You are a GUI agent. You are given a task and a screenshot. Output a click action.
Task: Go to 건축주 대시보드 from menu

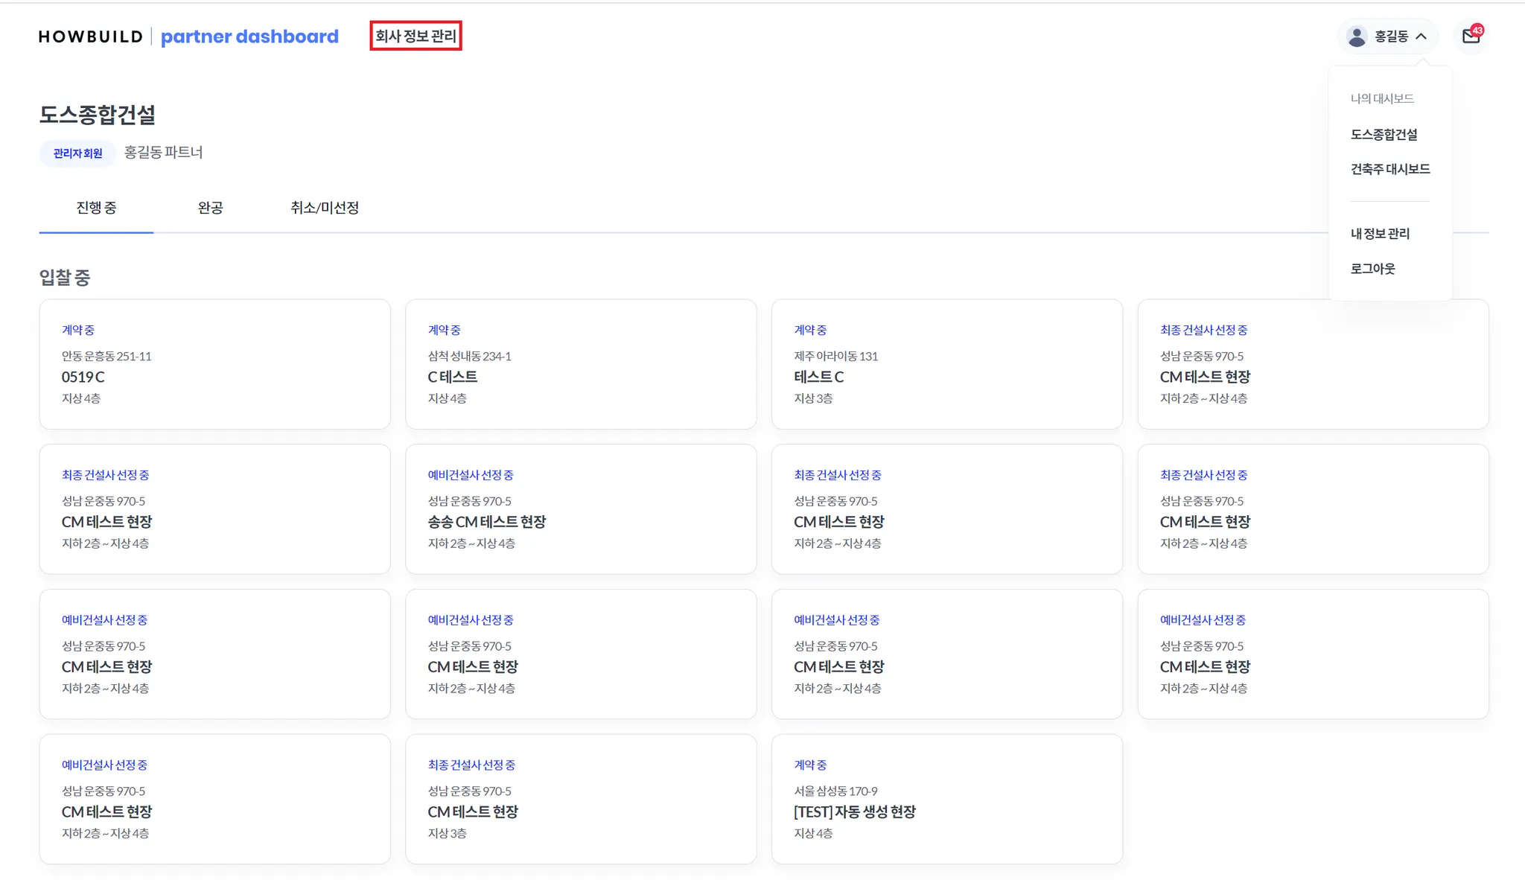[x=1389, y=169]
